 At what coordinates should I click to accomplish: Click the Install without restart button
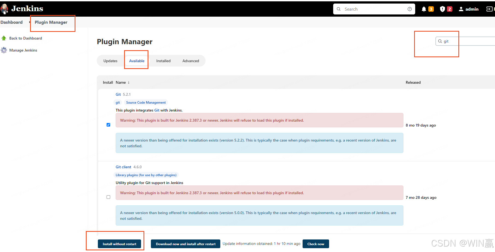pyautogui.click(x=119, y=244)
